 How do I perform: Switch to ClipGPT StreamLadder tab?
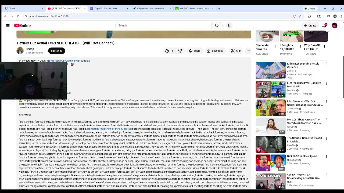[x=109, y=9]
